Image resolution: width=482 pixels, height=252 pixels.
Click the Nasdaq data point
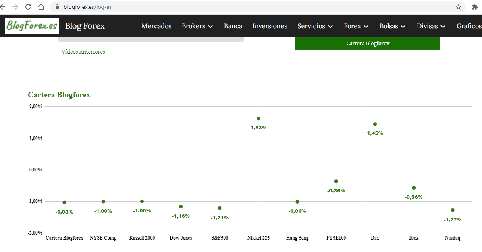453,210
